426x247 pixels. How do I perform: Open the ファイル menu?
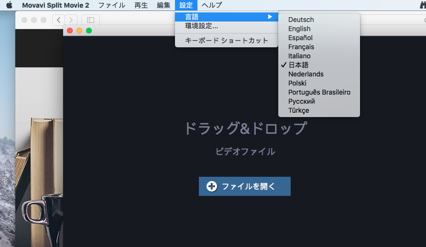112,5
